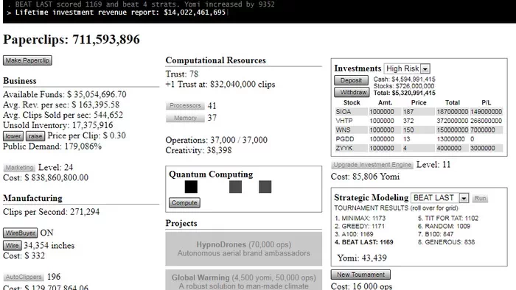Click the Make Paperclip button

27,60
